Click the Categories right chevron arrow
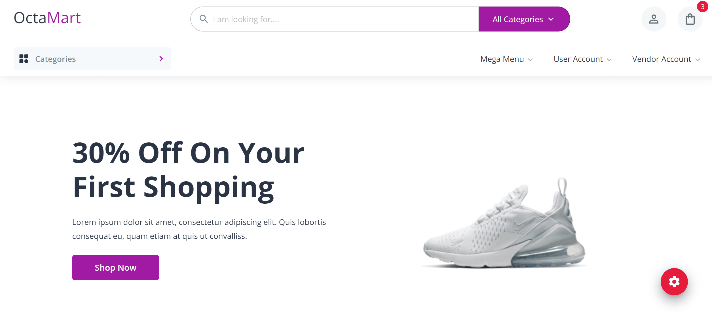The width and height of the screenshot is (712, 322). click(161, 59)
